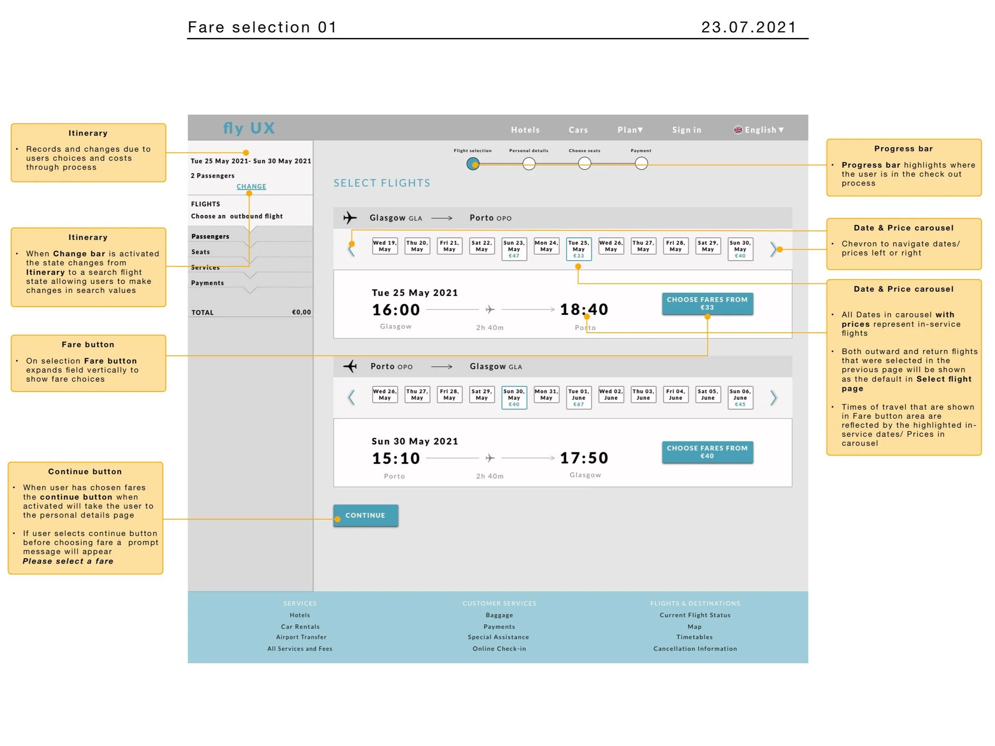Click the CHANGE link in the itinerary panel
This screenshot has width=995, height=746.
(x=251, y=186)
